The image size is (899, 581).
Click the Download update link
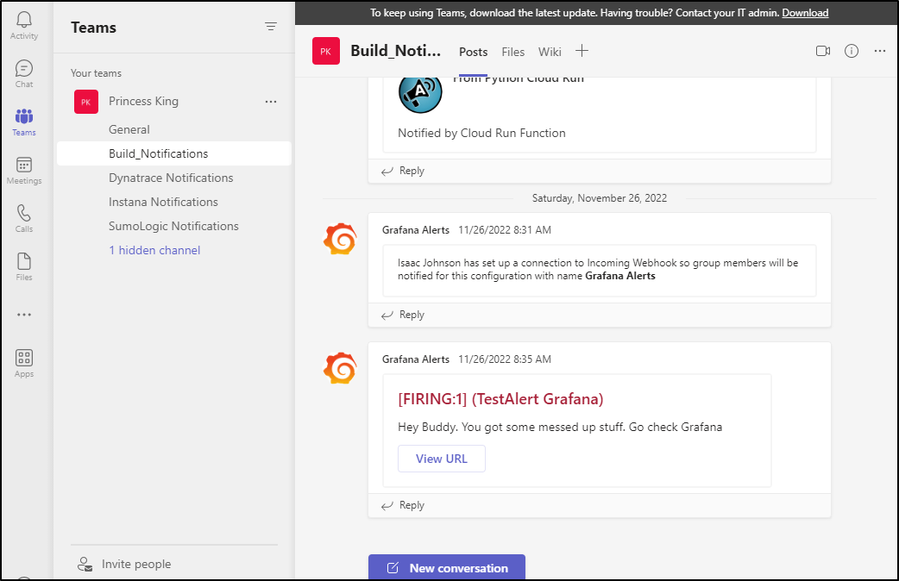805,13
